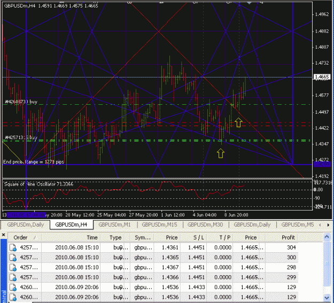334x303 pixels.
Task: Click the open price cell 1.4361
Action: click(x=170, y=247)
